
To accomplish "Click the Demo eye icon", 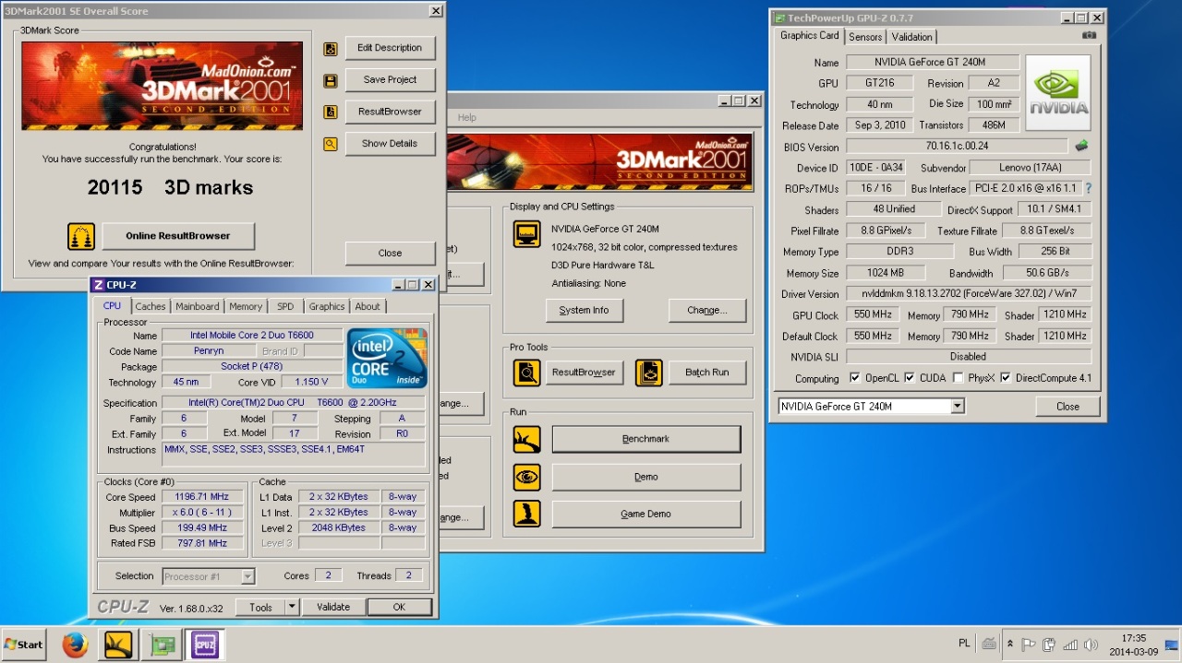I will click(527, 477).
